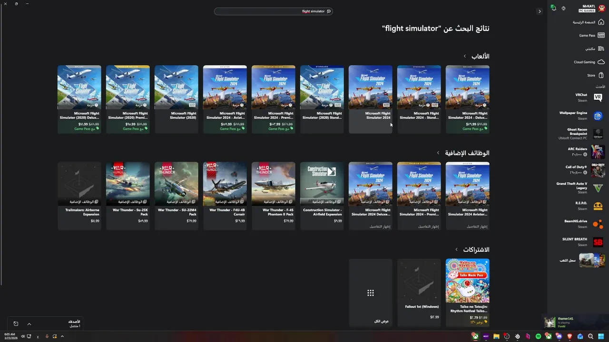
Task: Open Fallout 1st (Windows) subscription card
Action: [x=419, y=293]
